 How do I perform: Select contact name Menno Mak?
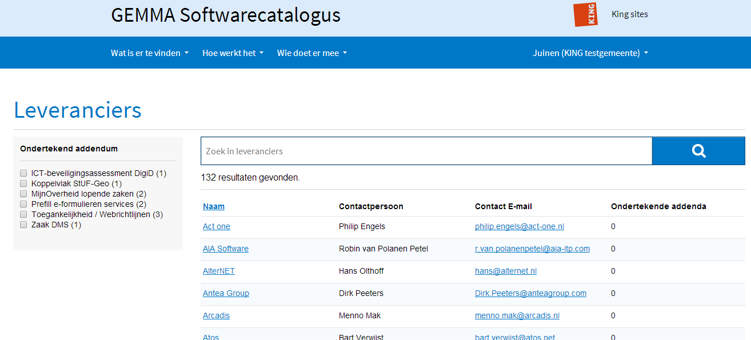click(x=359, y=315)
